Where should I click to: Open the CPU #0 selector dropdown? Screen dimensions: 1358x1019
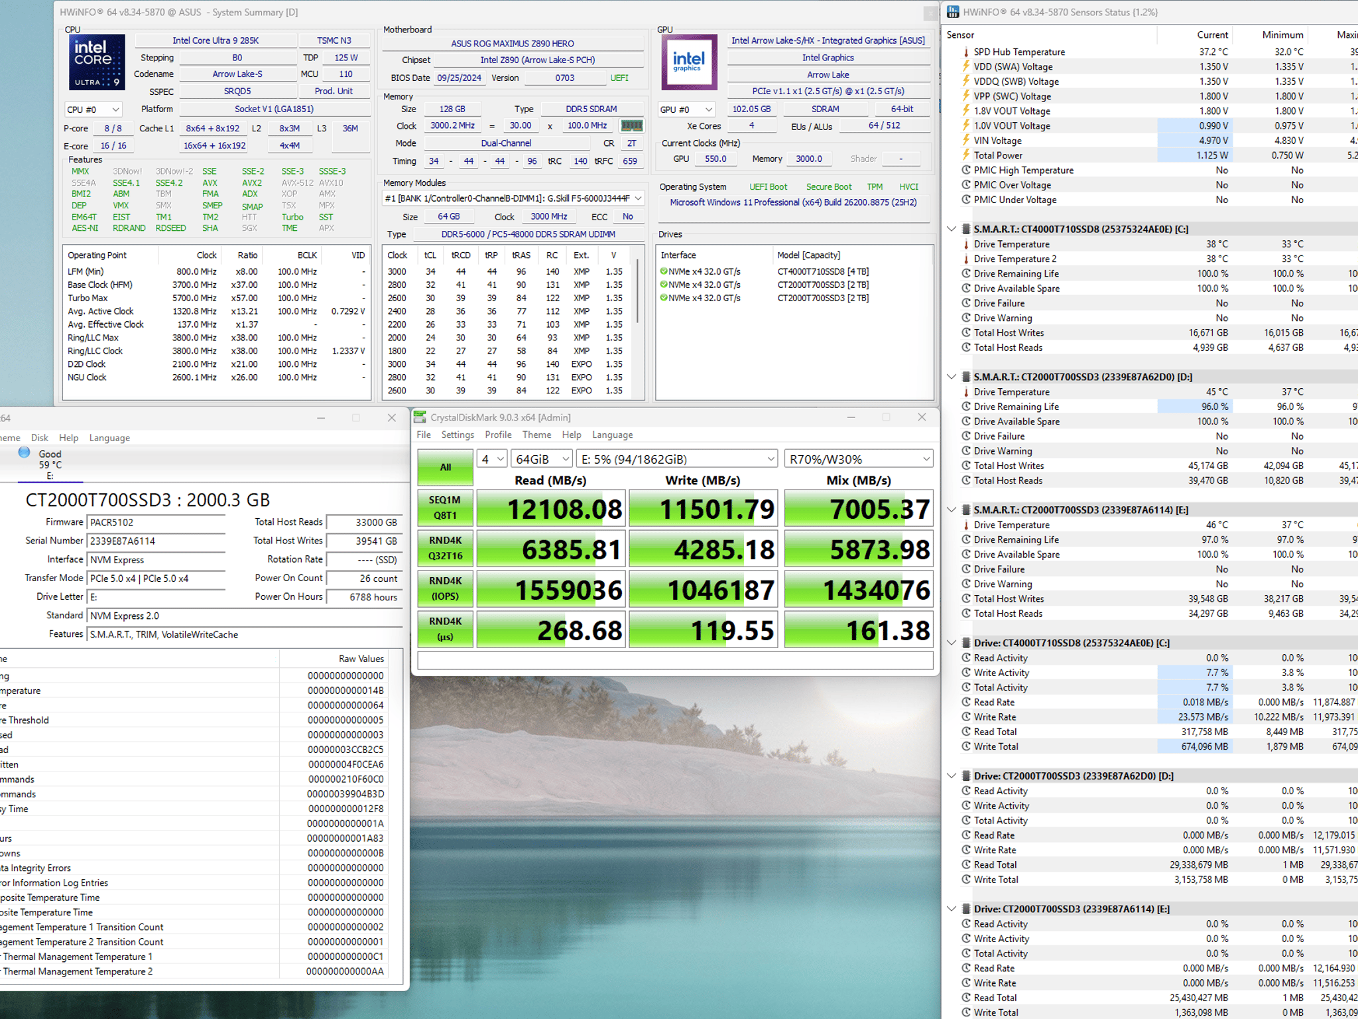tap(93, 109)
